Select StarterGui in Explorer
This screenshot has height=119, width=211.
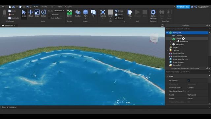click(176, 65)
